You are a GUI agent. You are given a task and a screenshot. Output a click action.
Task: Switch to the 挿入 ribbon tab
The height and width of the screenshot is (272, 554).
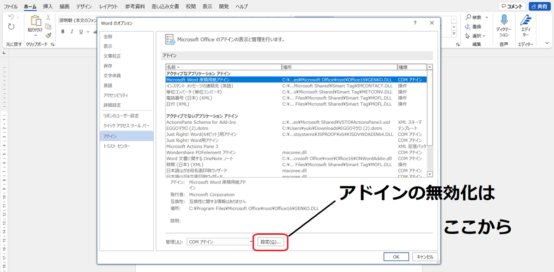click(48, 6)
